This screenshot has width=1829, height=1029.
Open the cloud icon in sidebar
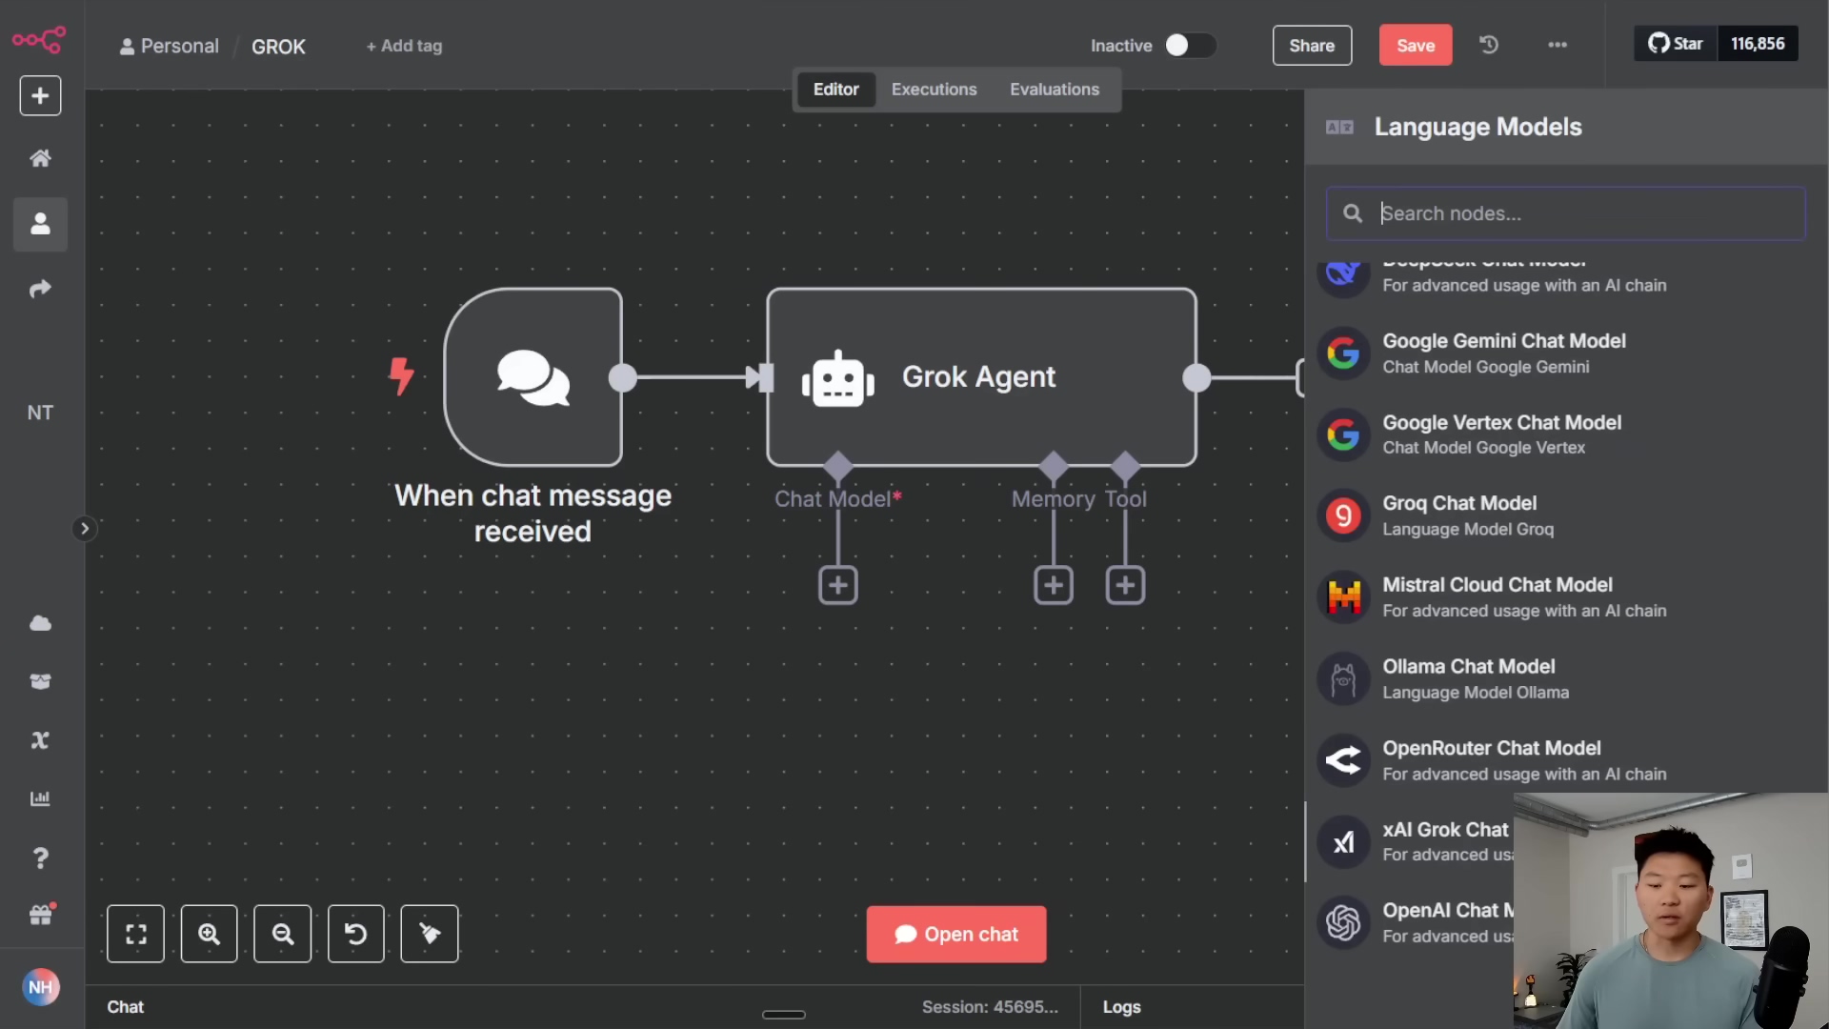coord(40,623)
